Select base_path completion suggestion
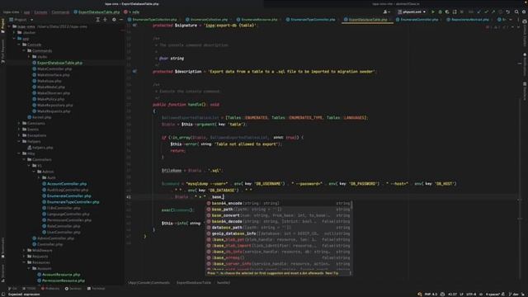528x297 pixels. click(279, 209)
